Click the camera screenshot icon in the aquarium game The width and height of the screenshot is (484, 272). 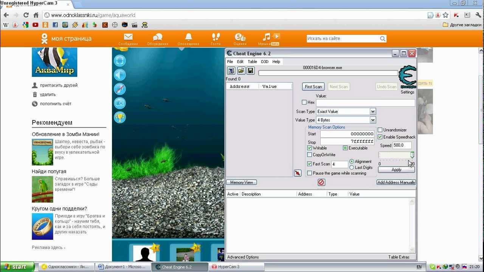120,103
